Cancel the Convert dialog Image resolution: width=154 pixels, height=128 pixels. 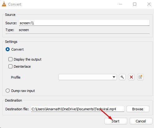point(141,121)
